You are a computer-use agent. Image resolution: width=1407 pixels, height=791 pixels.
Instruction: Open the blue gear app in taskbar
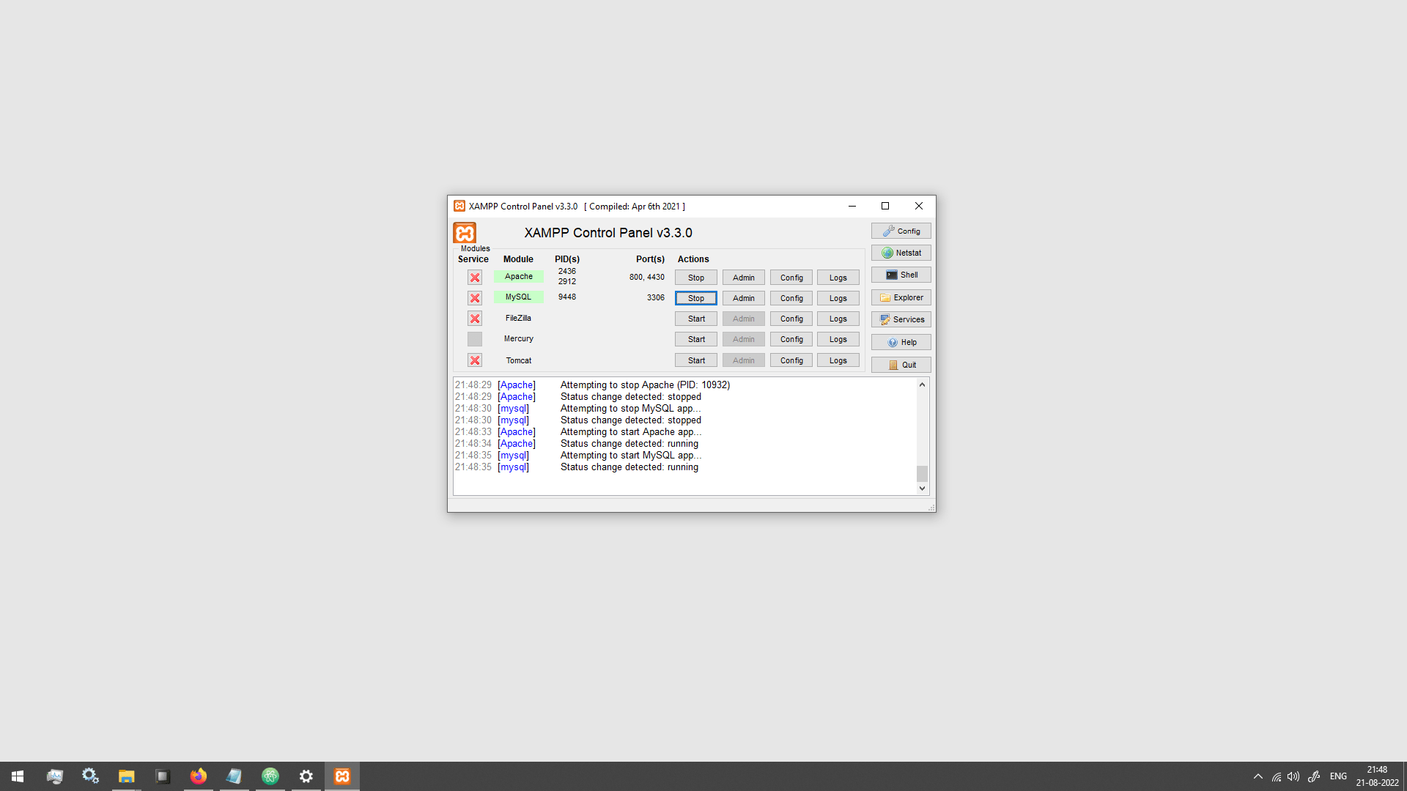(x=90, y=776)
